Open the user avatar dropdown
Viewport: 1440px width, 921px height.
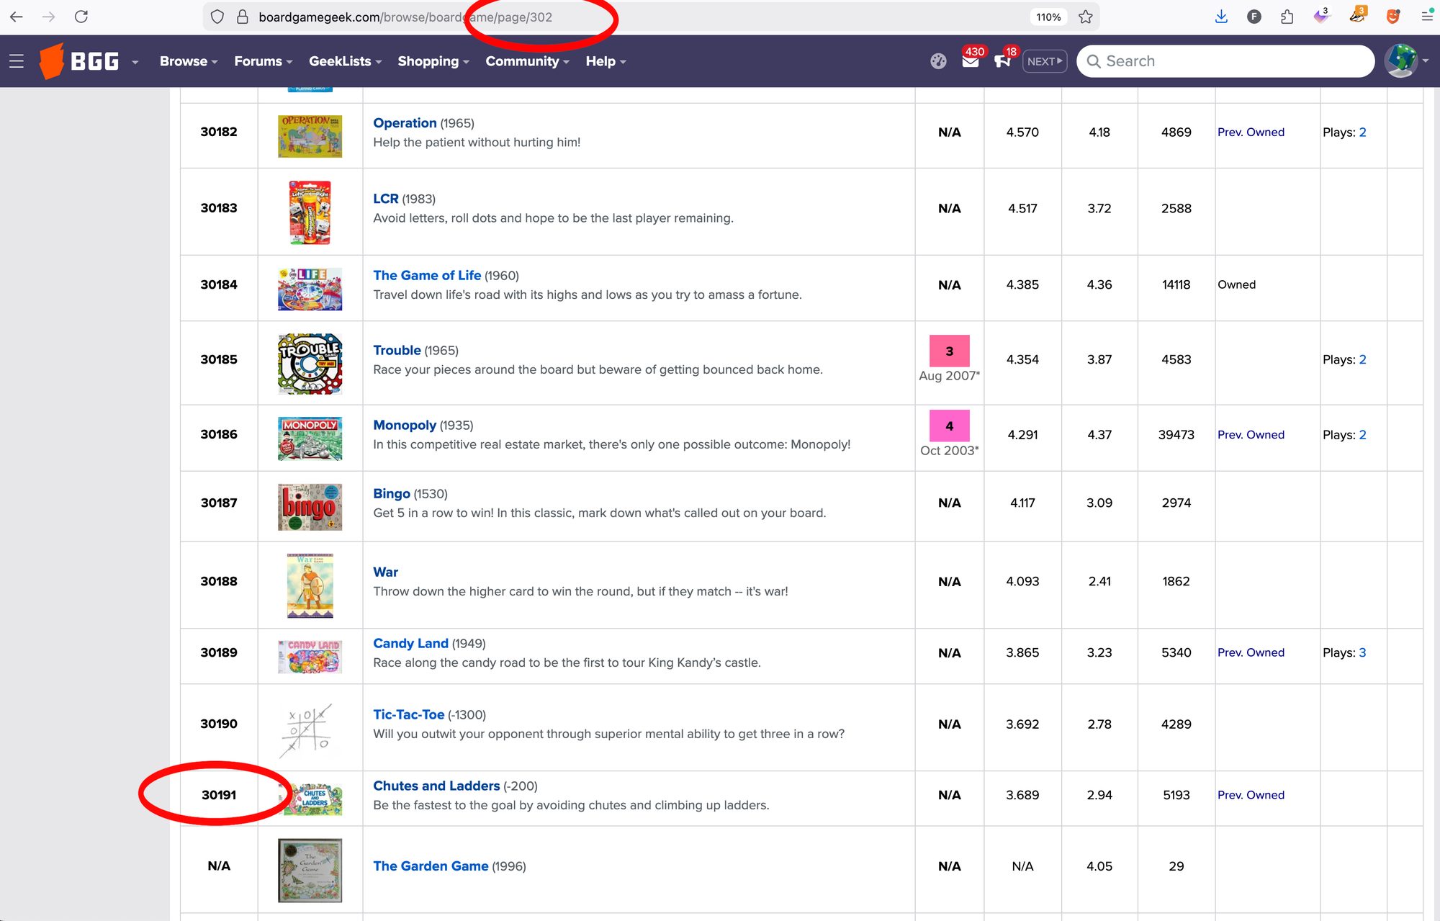coord(1402,61)
